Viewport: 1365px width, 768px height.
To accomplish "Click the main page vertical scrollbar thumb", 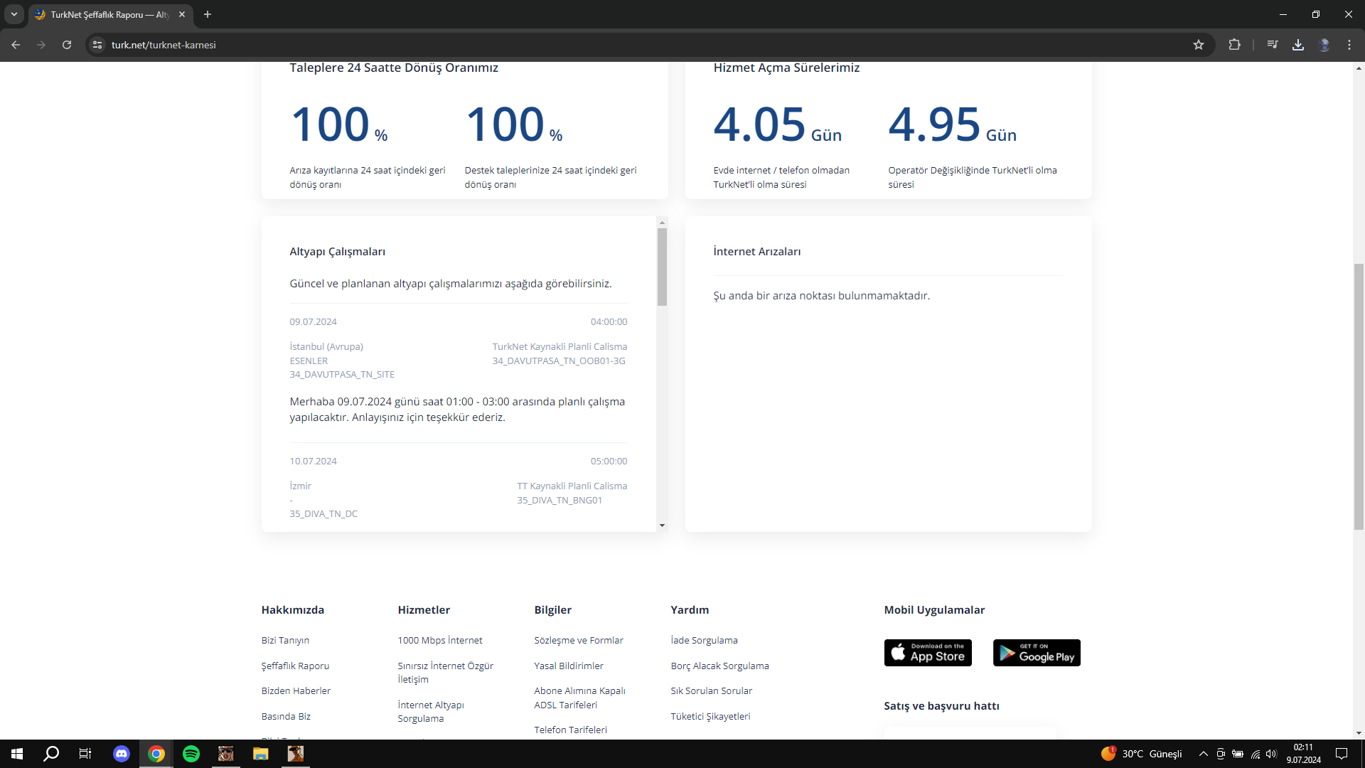I will pos(1359,396).
